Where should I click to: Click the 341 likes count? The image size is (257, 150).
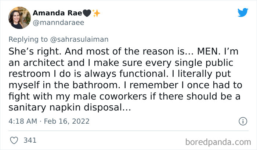(30, 140)
